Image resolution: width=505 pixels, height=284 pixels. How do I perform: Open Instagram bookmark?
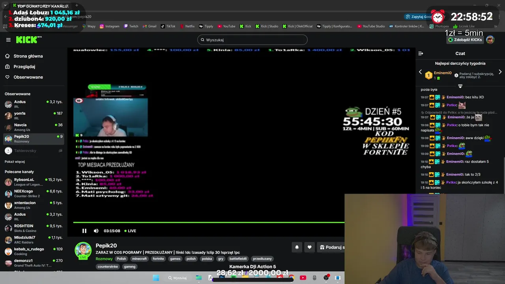click(109, 26)
